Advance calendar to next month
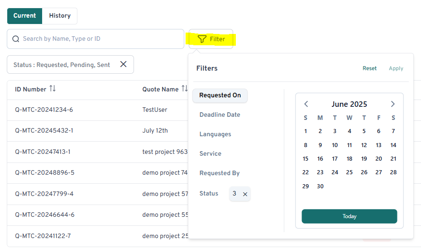 [x=392, y=104]
